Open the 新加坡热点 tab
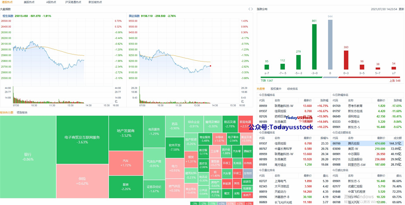Image resolution: width=405 pixels, height=205 pixels. [x=95, y=2]
